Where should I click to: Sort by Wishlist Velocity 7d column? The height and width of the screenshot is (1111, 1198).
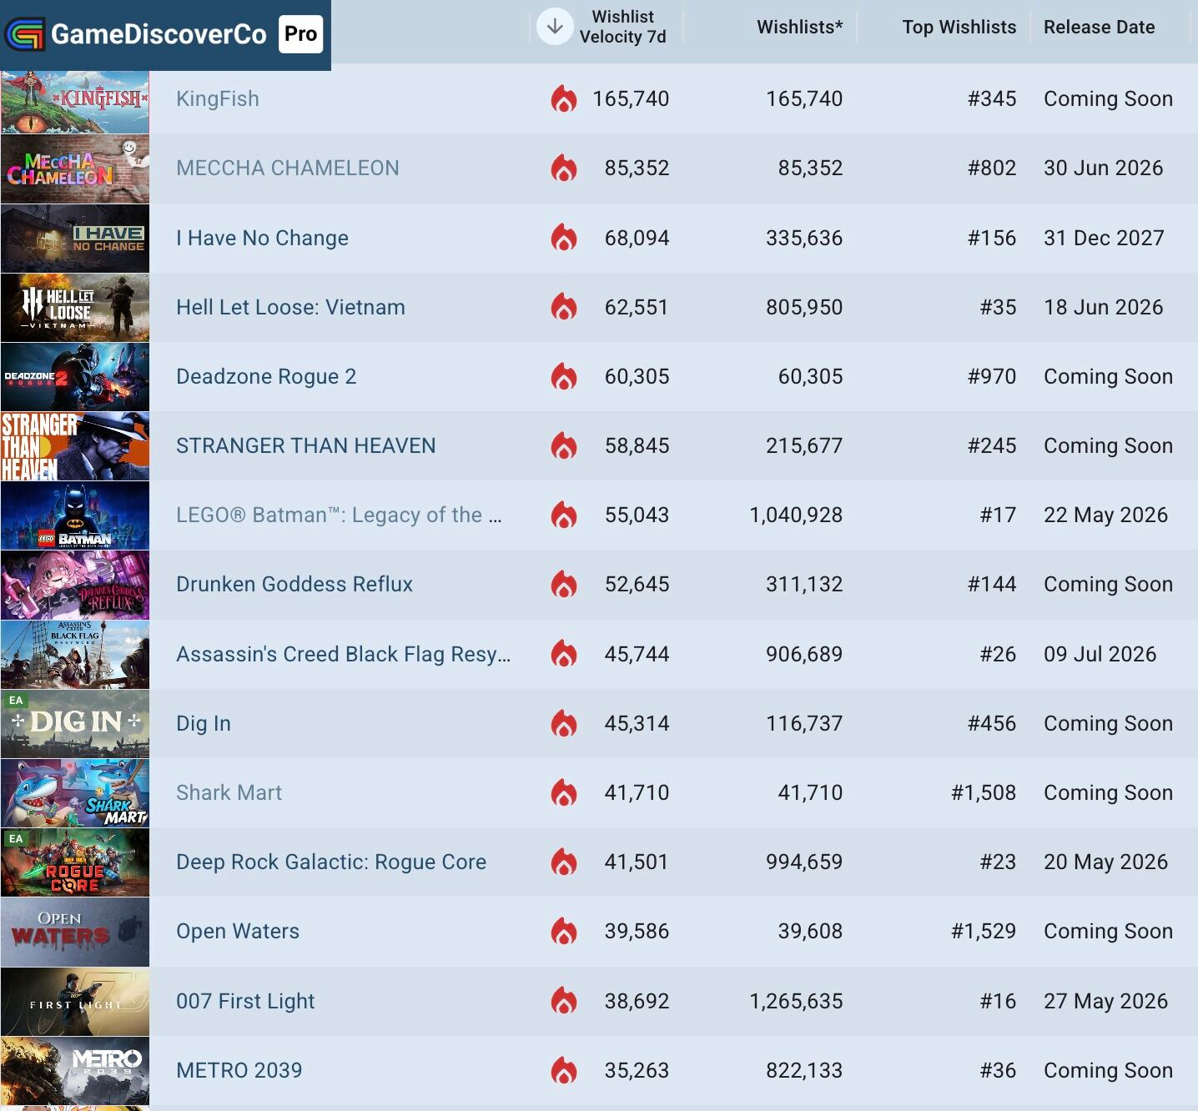click(x=622, y=27)
